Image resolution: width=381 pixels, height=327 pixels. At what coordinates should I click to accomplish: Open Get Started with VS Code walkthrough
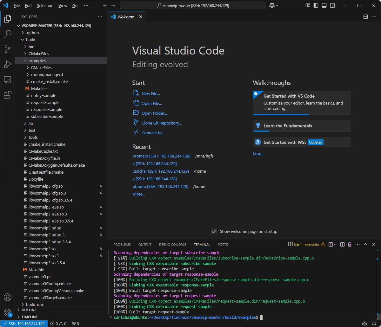302,103
